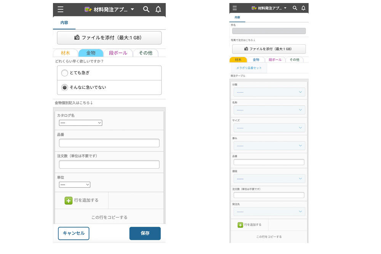Click メラポリ品番セット link
The width and height of the screenshot is (381, 254).
249,68
